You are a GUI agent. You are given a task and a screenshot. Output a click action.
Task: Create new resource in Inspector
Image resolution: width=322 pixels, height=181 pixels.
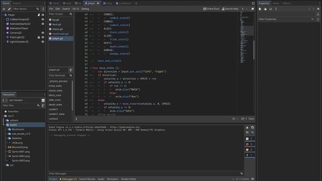(260, 9)
